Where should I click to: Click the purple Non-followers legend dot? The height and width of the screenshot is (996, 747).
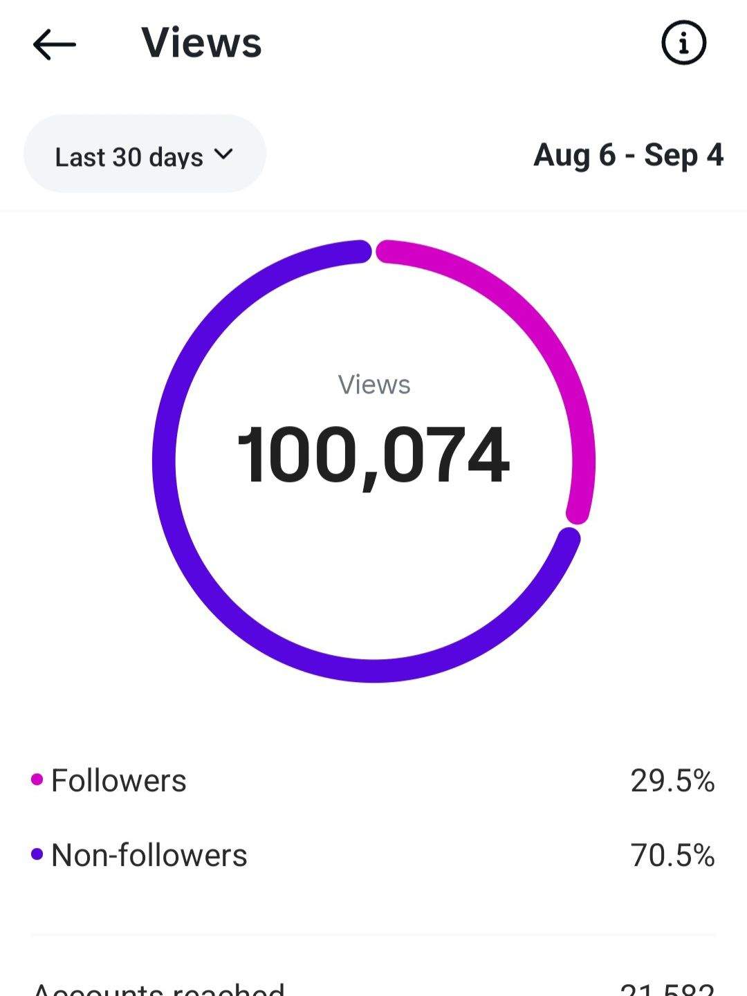[x=37, y=855]
